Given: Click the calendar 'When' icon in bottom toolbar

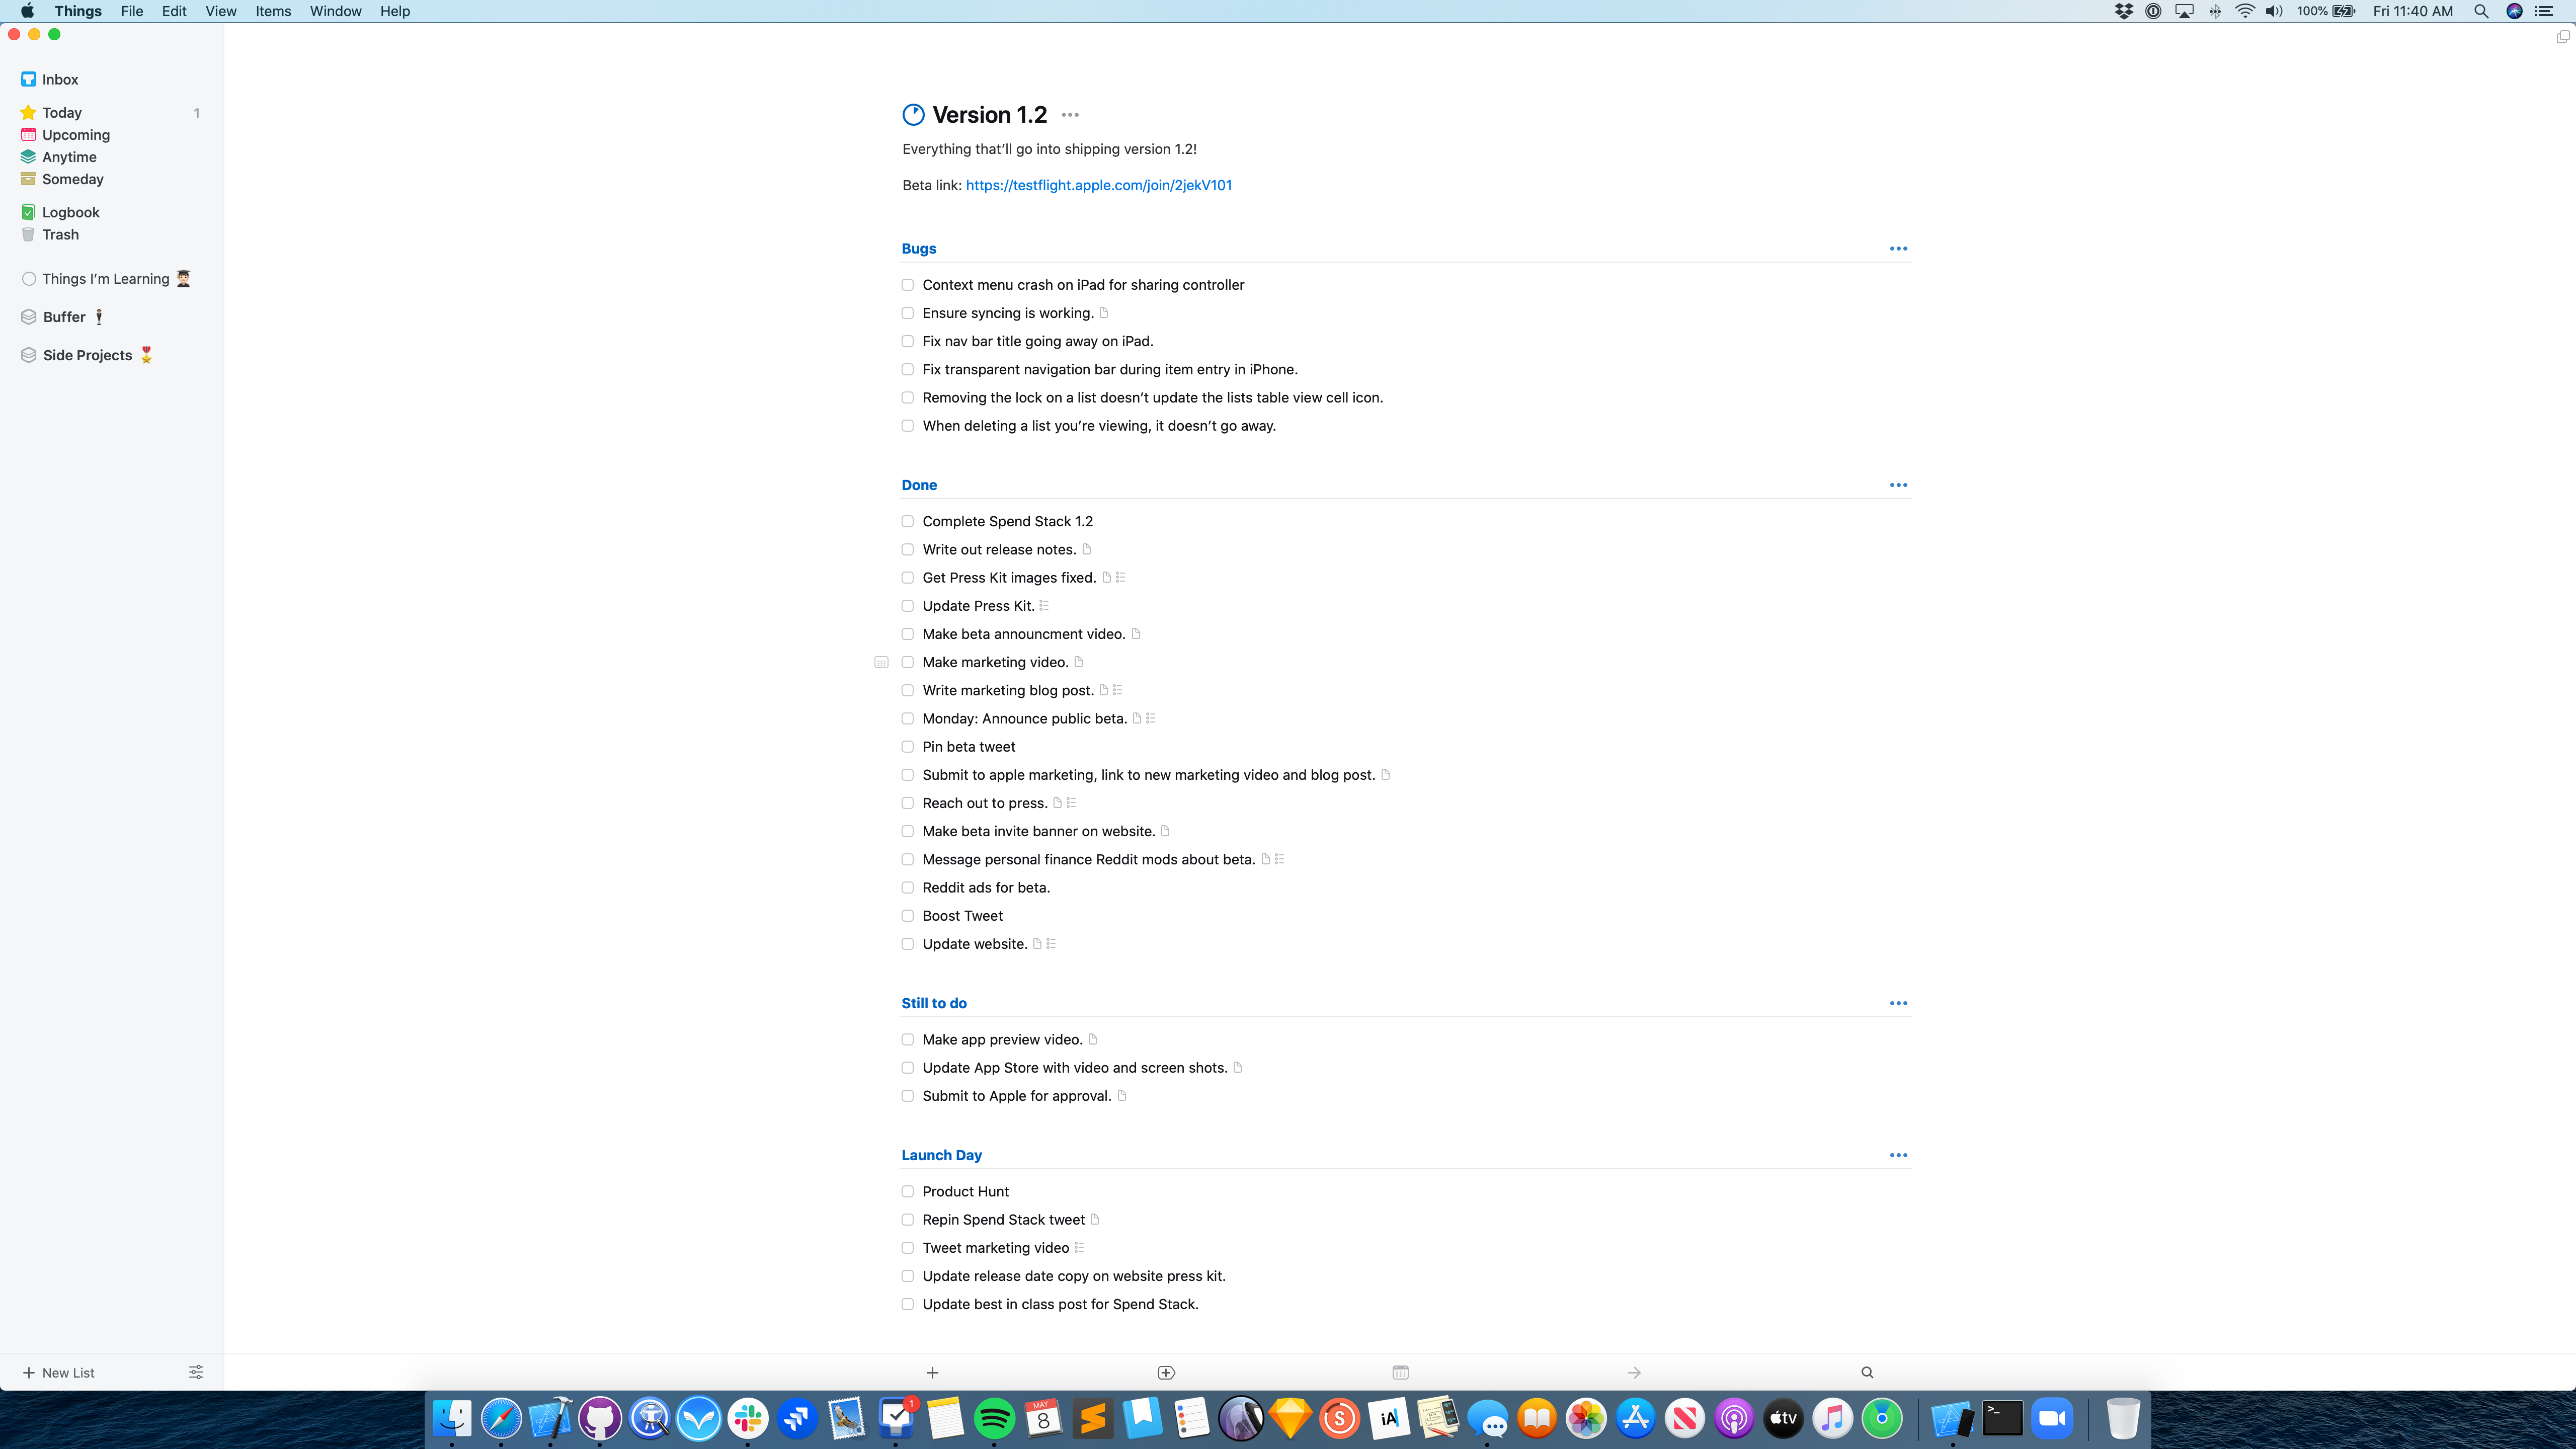Looking at the screenshot, I should click(x=1400, y=1372).
